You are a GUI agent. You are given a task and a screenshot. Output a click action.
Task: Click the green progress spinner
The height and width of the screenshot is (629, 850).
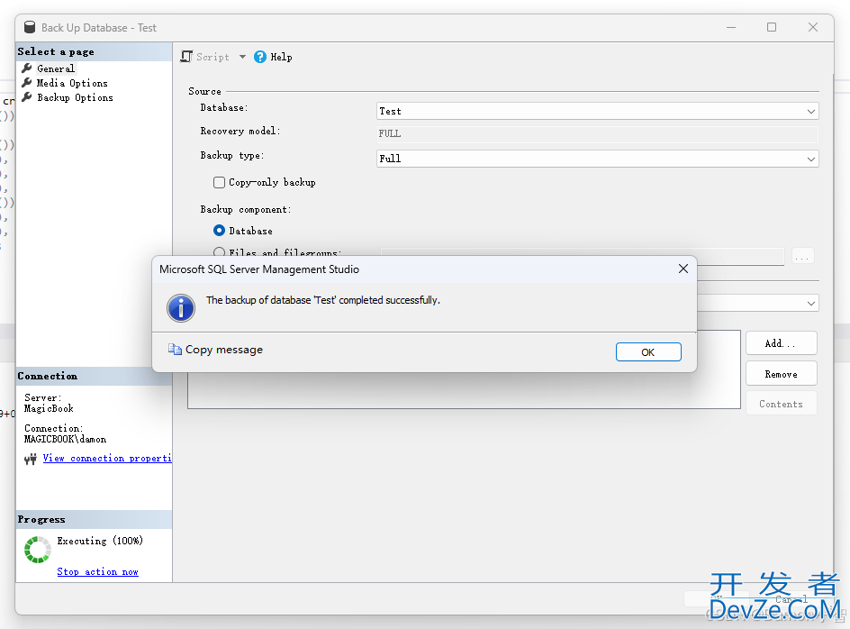(38, 550)
